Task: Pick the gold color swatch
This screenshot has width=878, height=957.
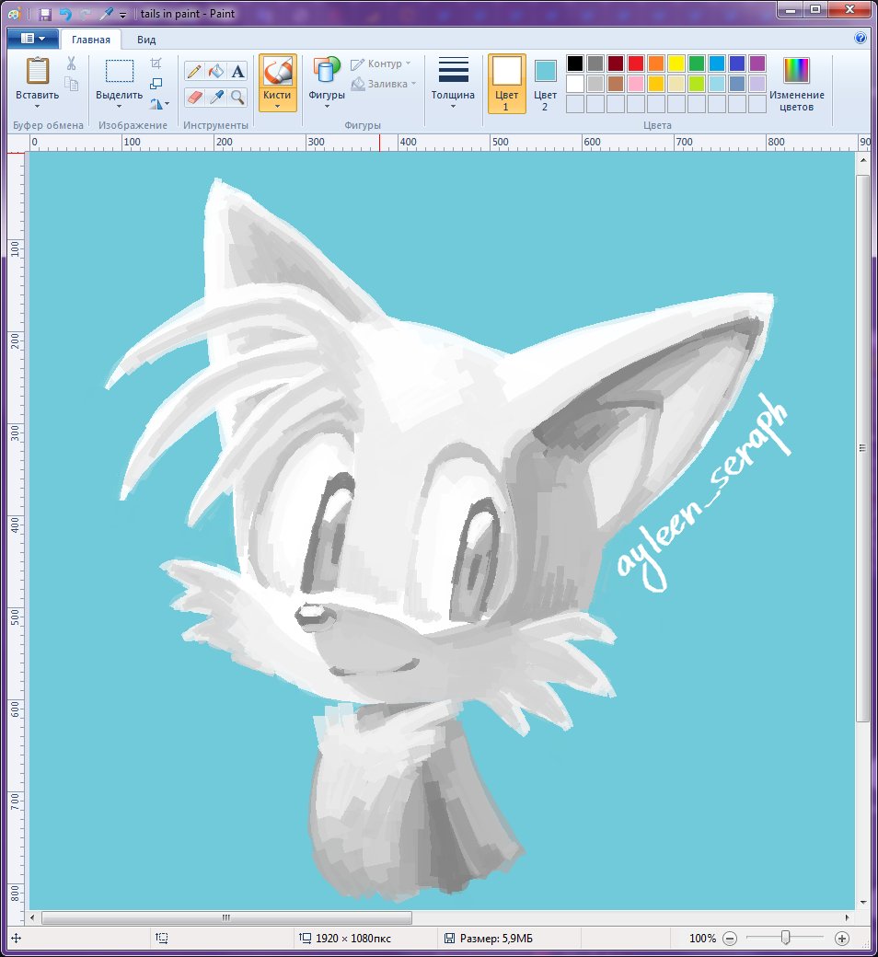Action: [x=656, y=83]
